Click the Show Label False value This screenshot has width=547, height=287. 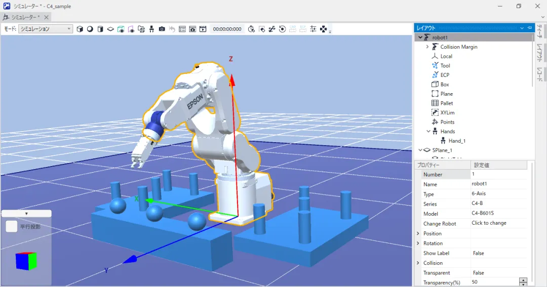(478, 253)
